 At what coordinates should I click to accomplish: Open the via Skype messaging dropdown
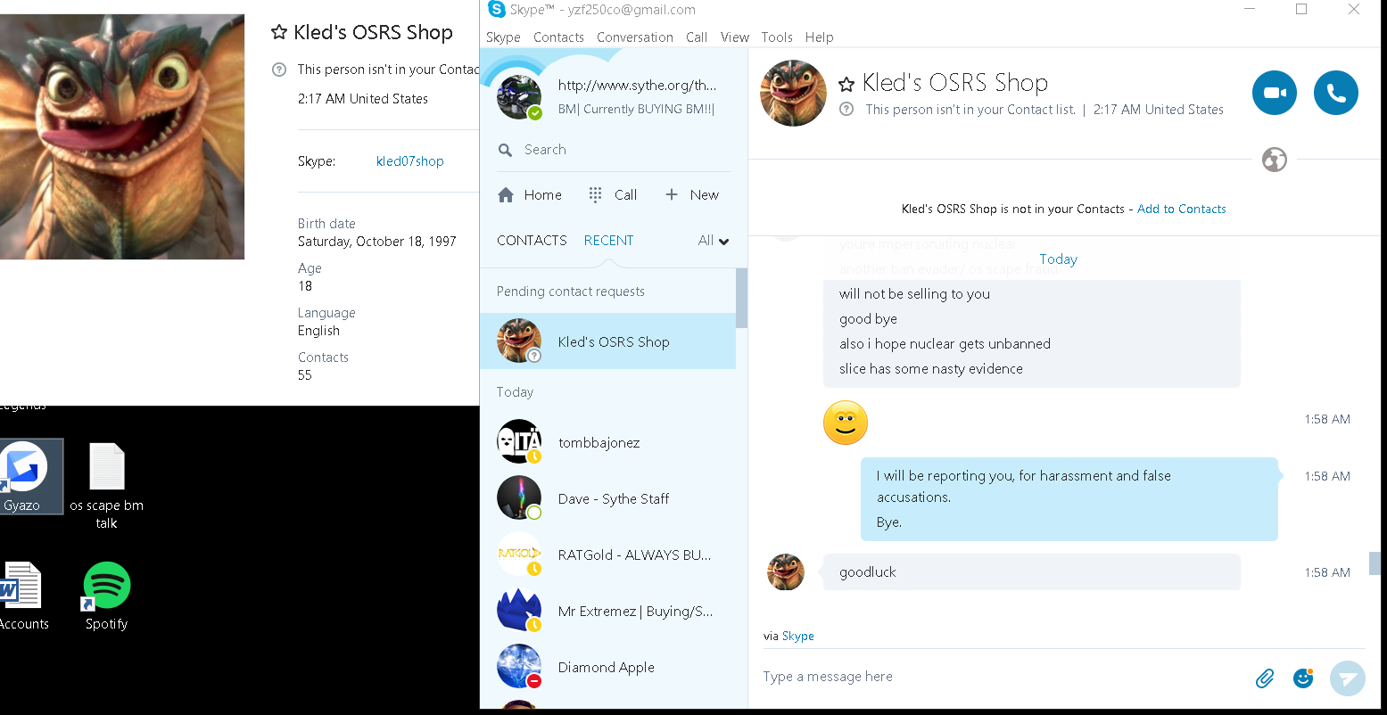[x=797, y=636]
